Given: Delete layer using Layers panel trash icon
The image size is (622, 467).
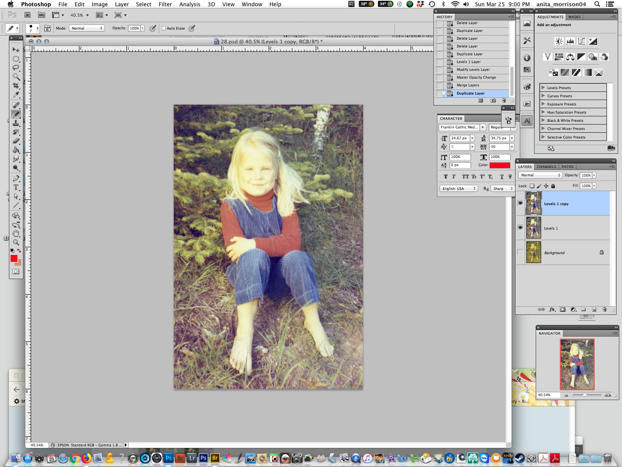Looking at the screenshot, I should (x=605, y=310).
